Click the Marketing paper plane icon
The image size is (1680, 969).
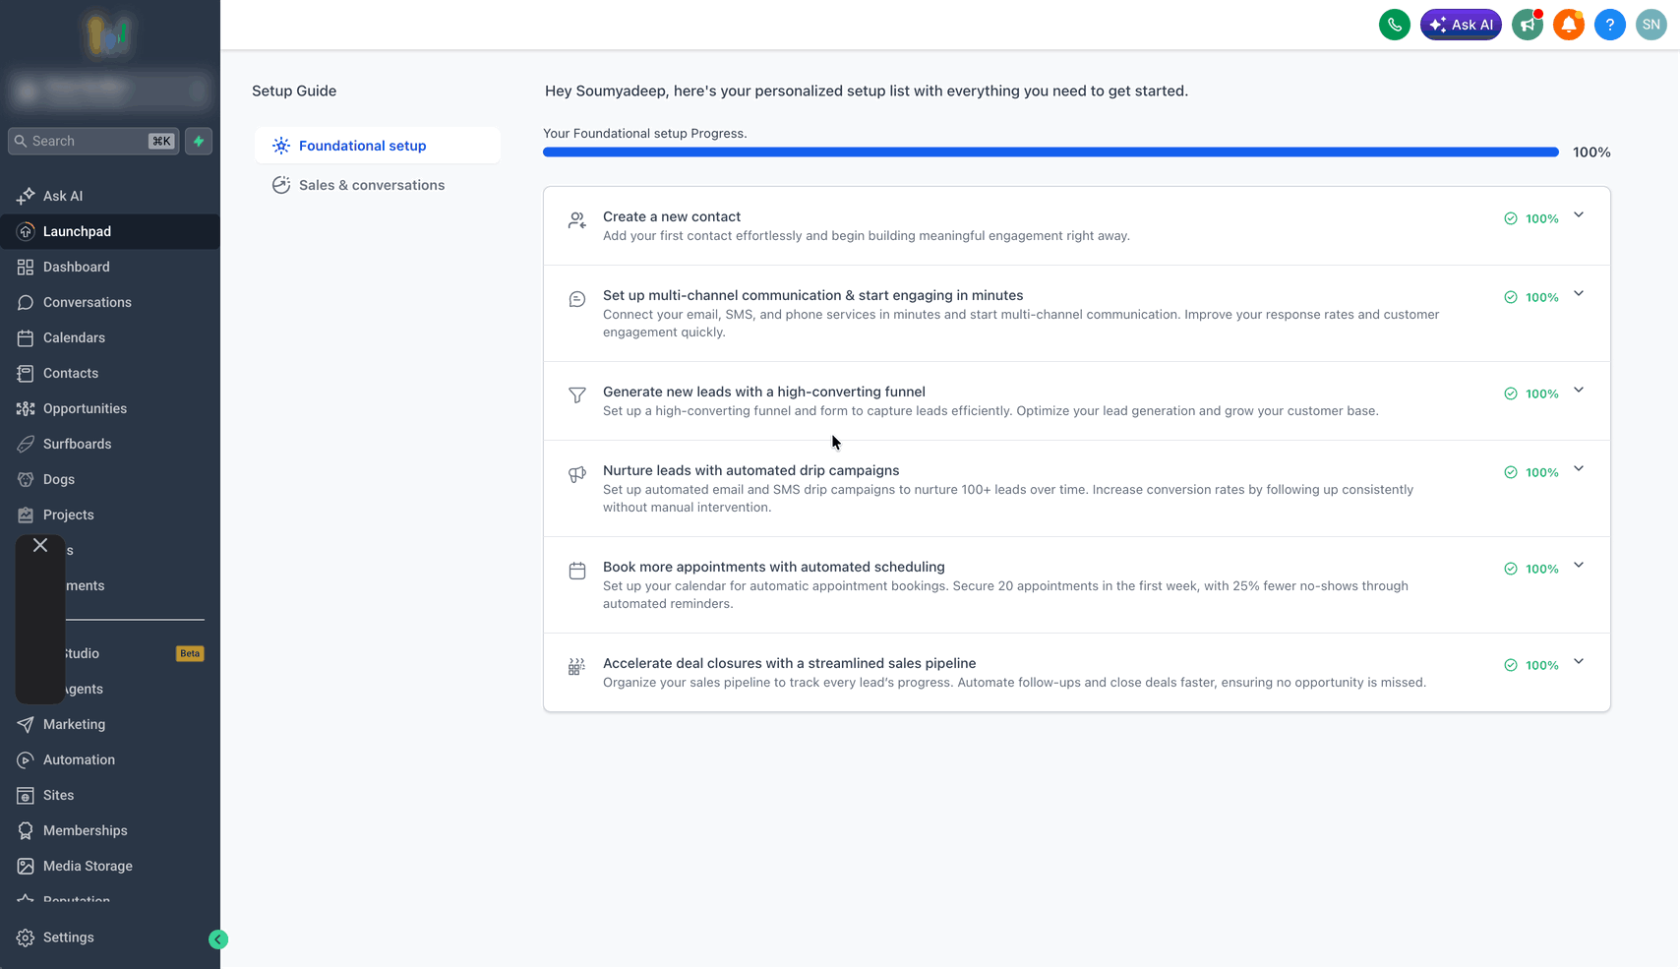pyautogui.click(x=26, y=724)
